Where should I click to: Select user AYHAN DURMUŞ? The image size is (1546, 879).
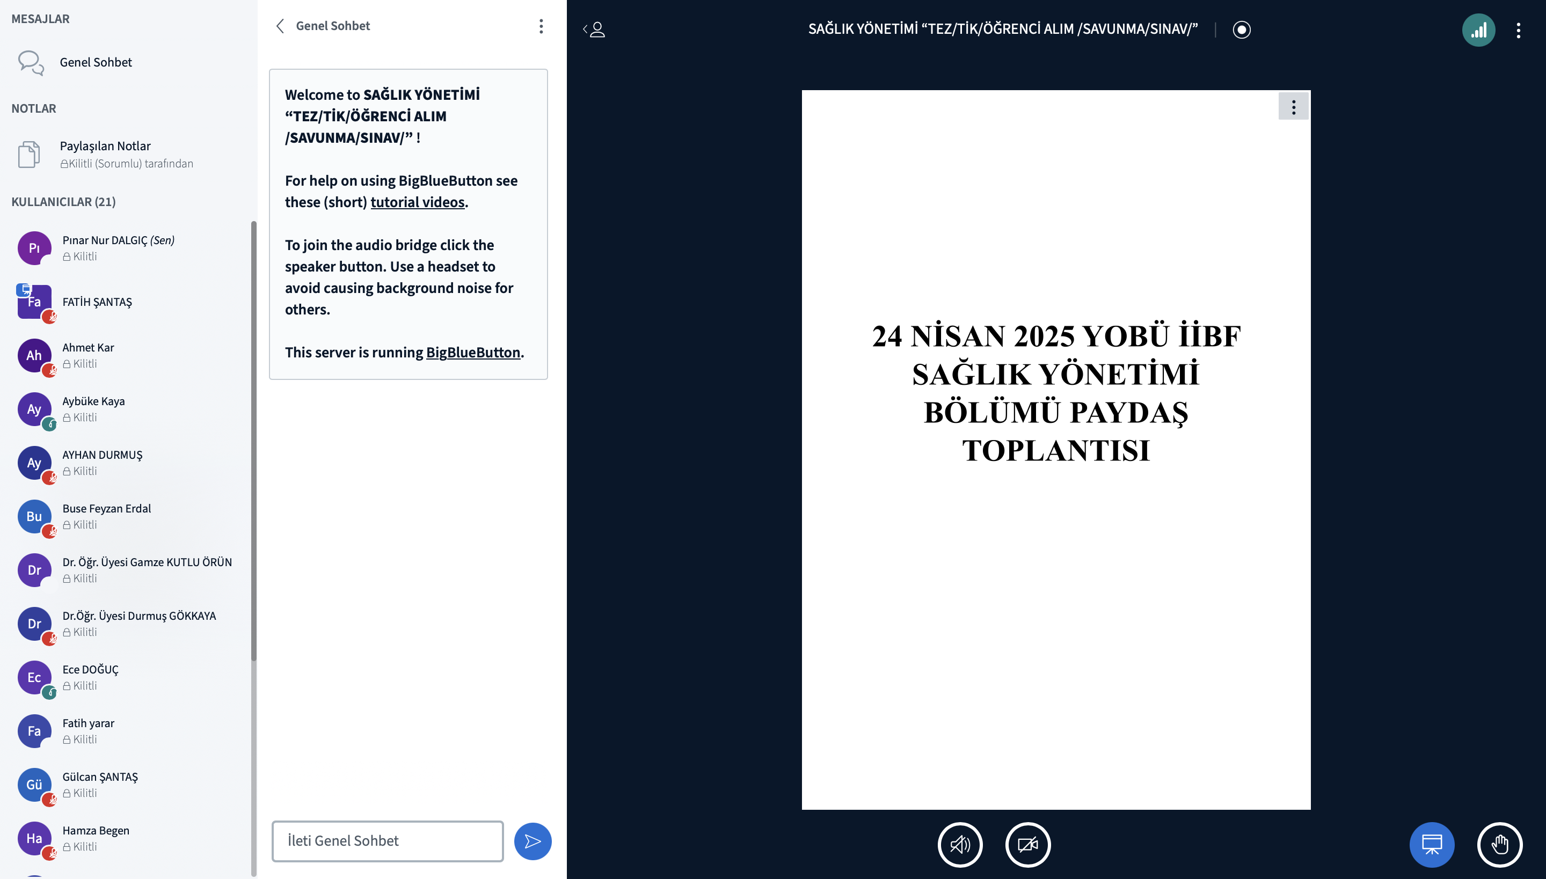[129, 463]
